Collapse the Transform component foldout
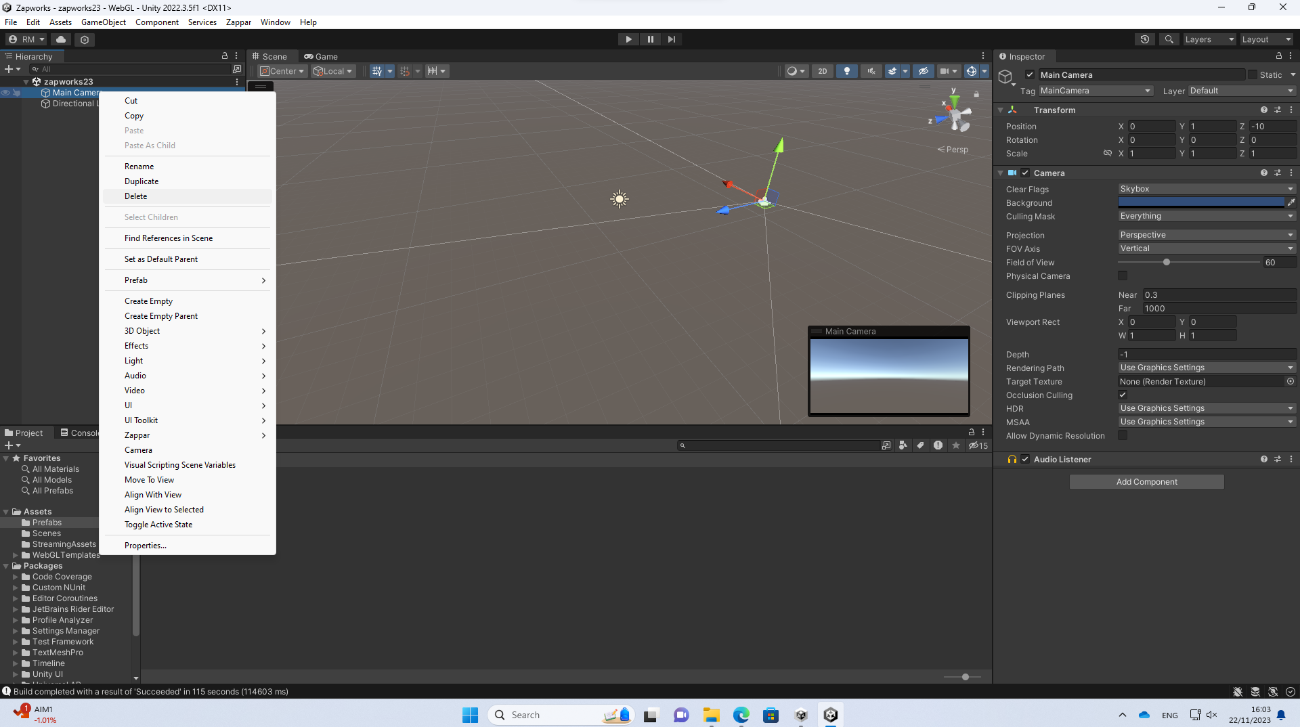The width and height of the screenshot is (1300, 727). coord(1000,110)
